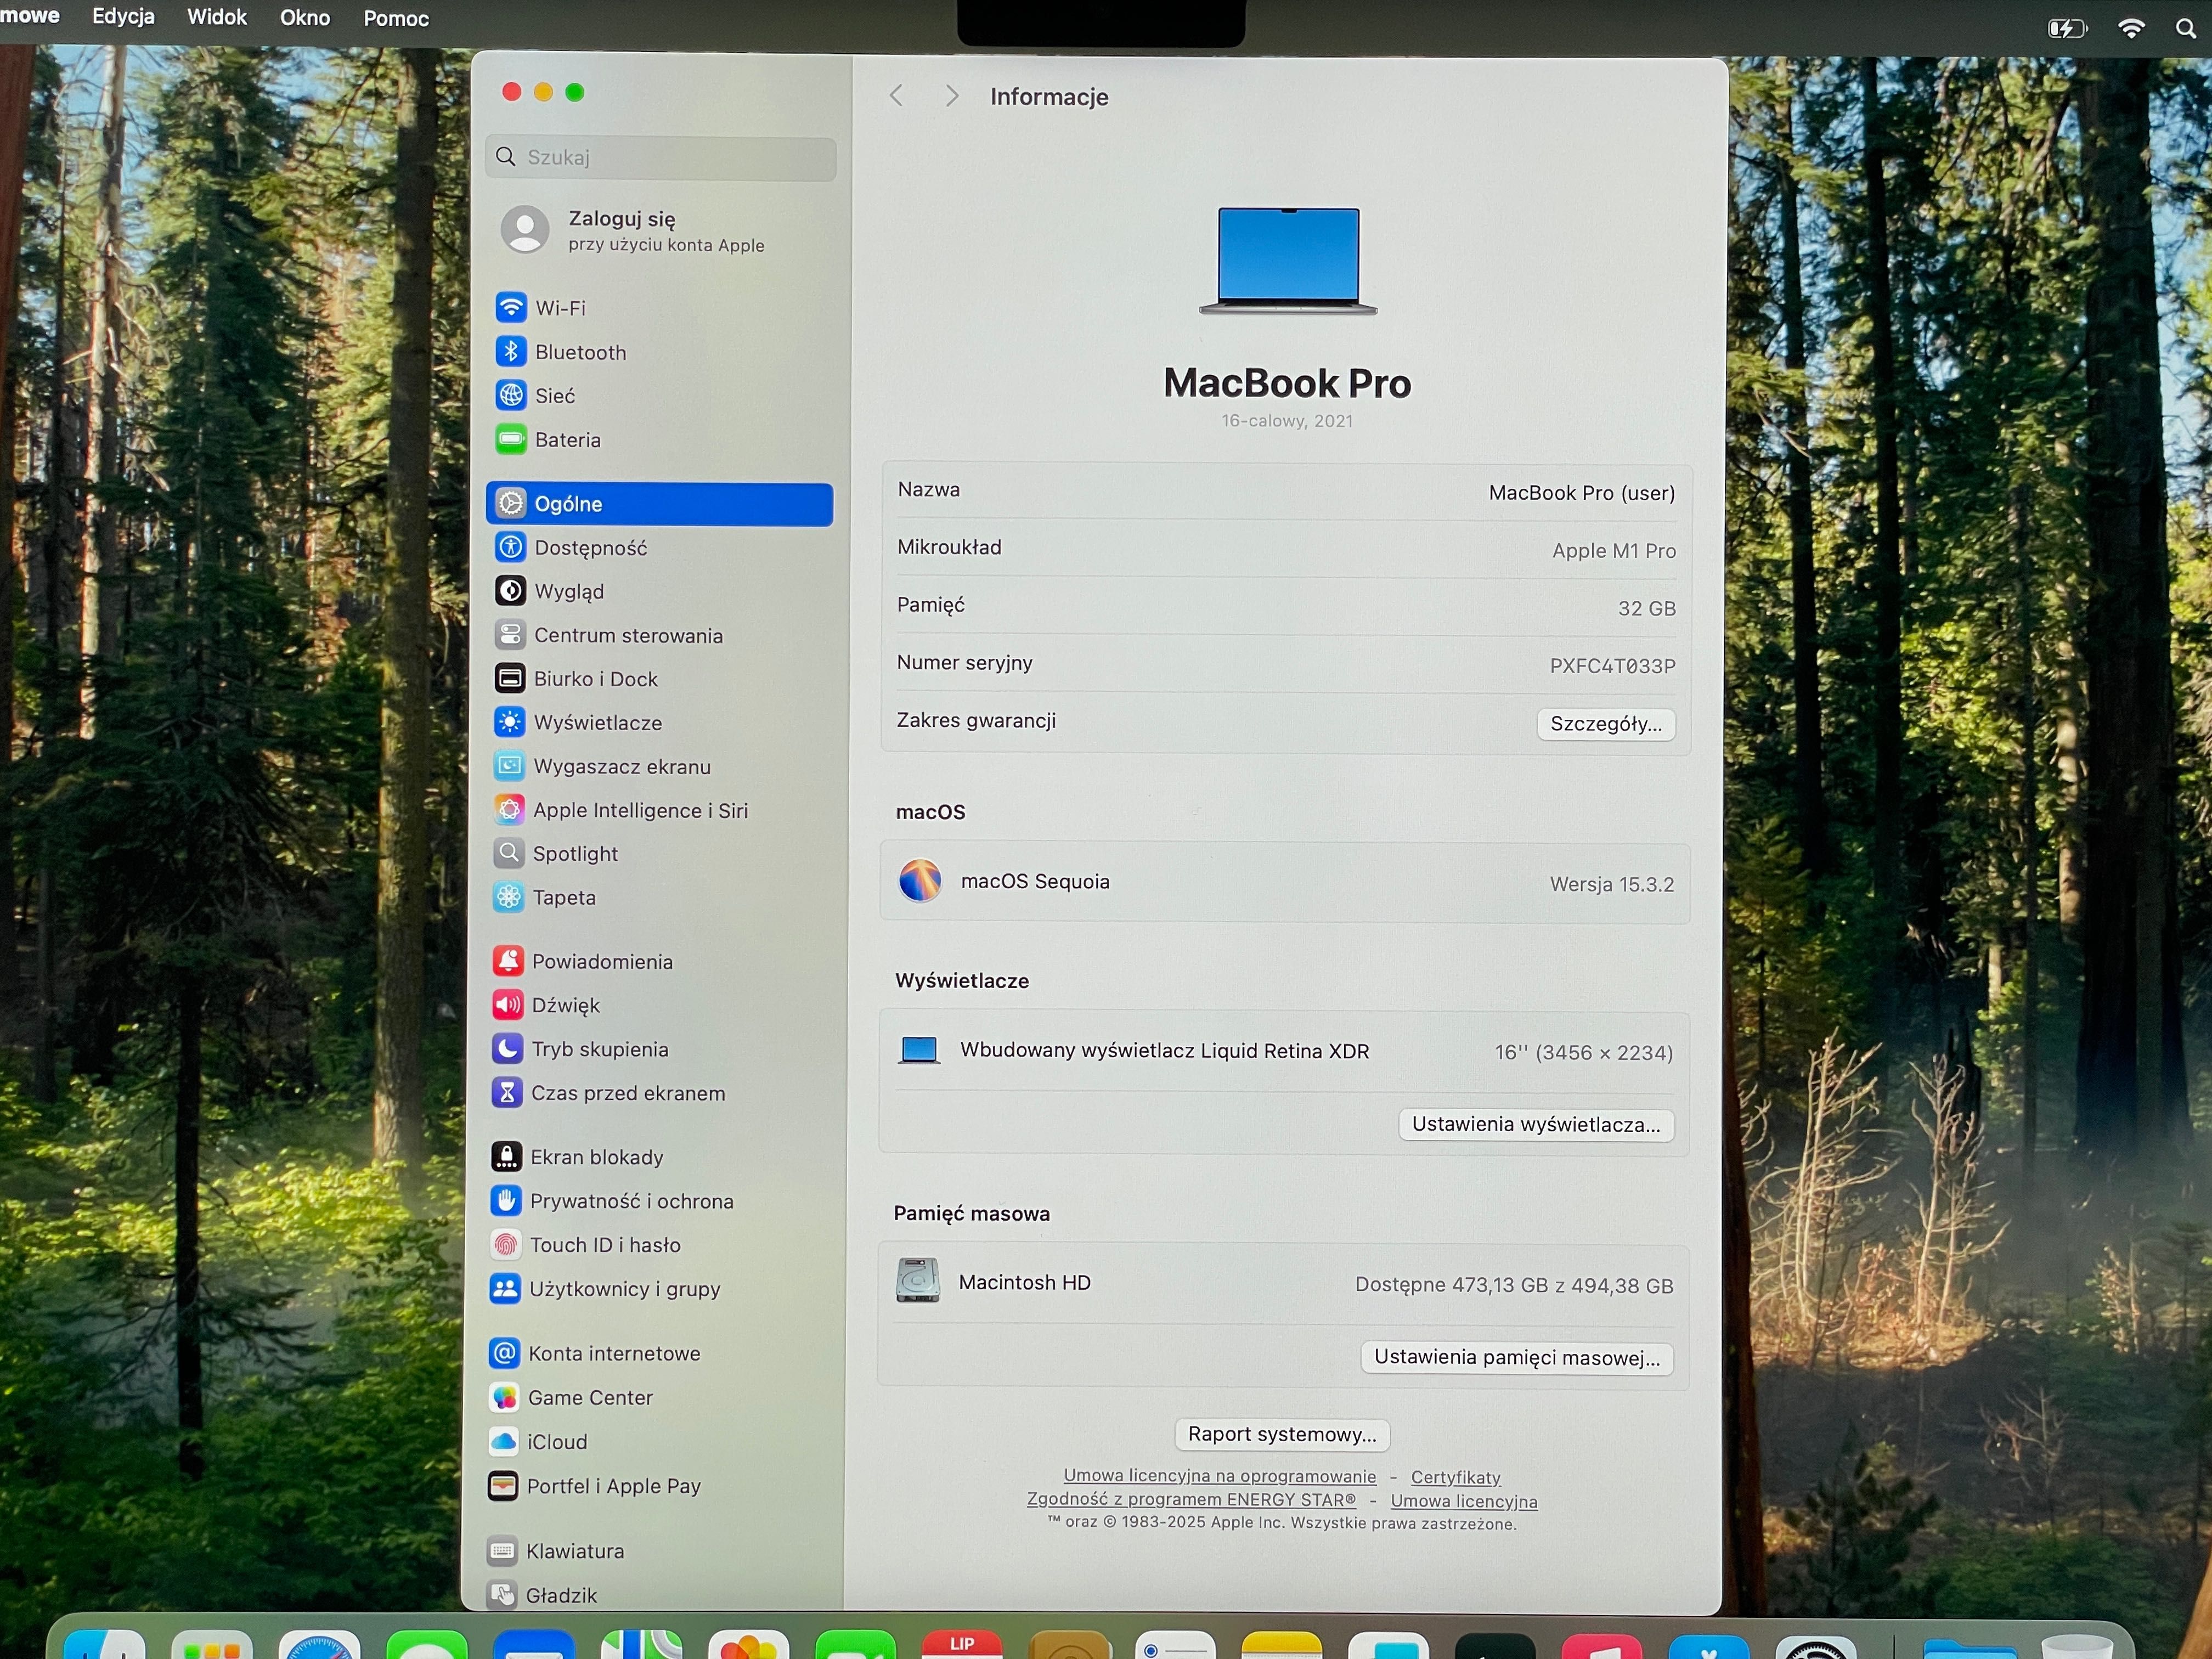Go forward with the right chevron
Screen dimensions: 2212x1659
952,96
